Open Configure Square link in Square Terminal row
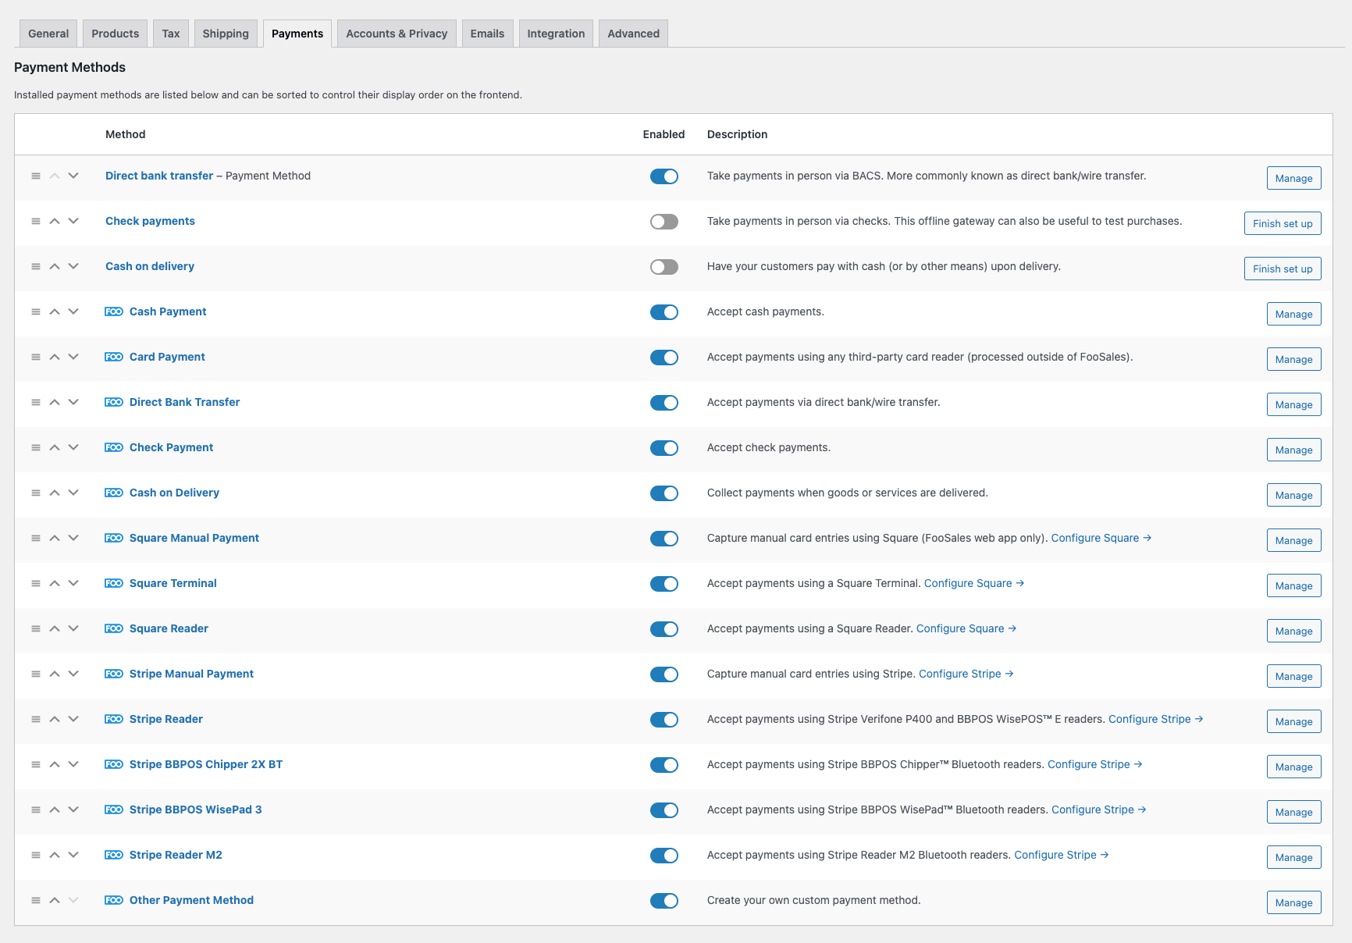 (x=973, y=583)
